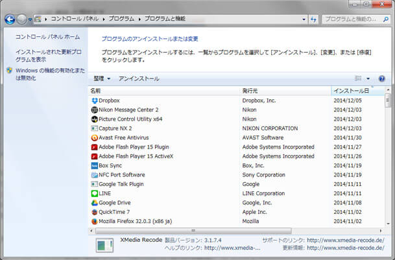Image resolution: width=395 pixels, height=260 pixels.
Task: Open the view options dropdown arrow
Action: pyautogui.click(x=368, y=78)
